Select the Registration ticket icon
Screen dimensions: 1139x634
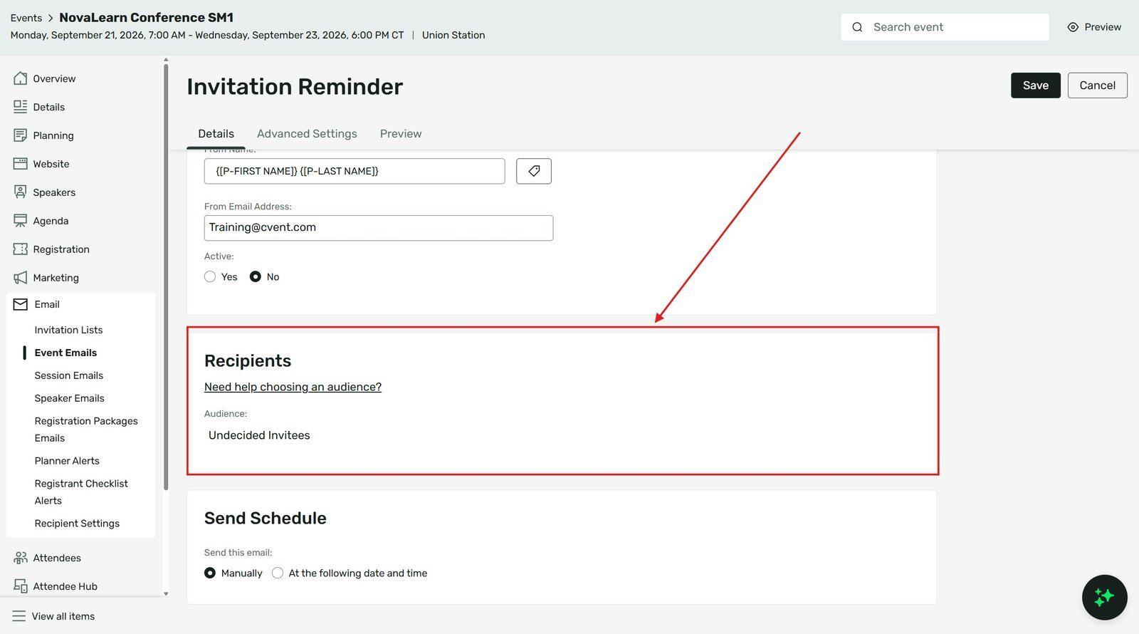pyautogui.click(x=20, y=249)
